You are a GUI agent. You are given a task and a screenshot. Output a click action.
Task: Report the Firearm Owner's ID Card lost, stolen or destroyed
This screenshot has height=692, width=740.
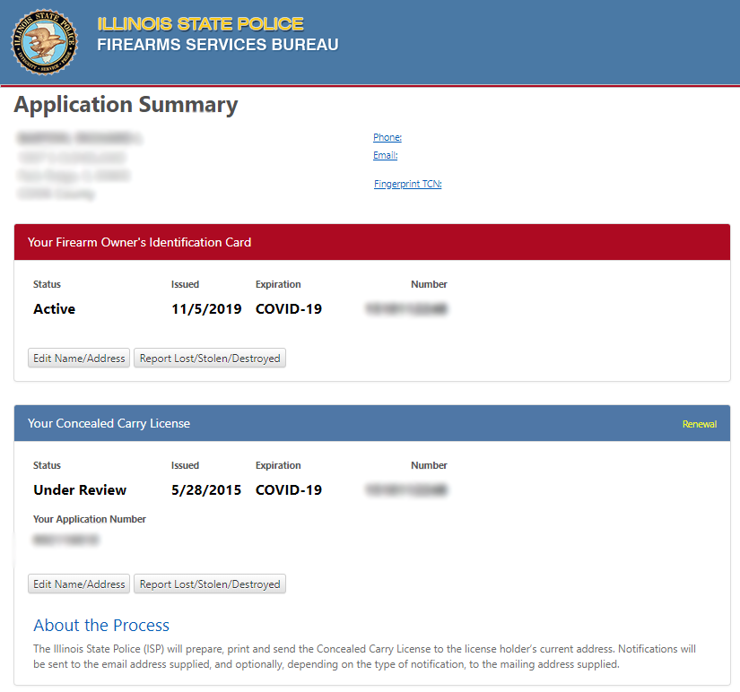(x=210, y=358)
